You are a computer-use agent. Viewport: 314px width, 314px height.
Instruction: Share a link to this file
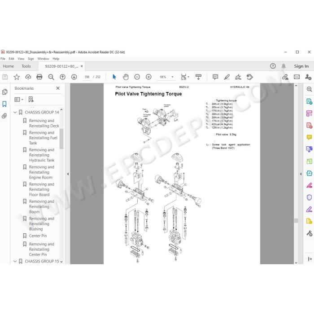coord(285,77)
